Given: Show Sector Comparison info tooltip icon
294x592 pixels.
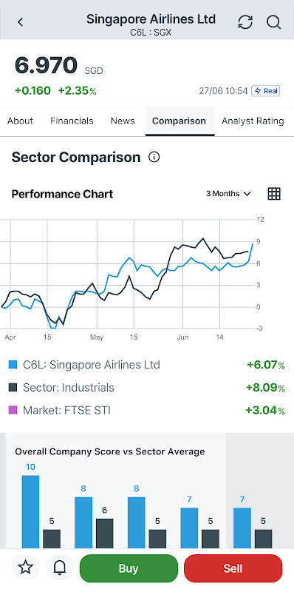Looking at the screenshot, I should point(154,157).
